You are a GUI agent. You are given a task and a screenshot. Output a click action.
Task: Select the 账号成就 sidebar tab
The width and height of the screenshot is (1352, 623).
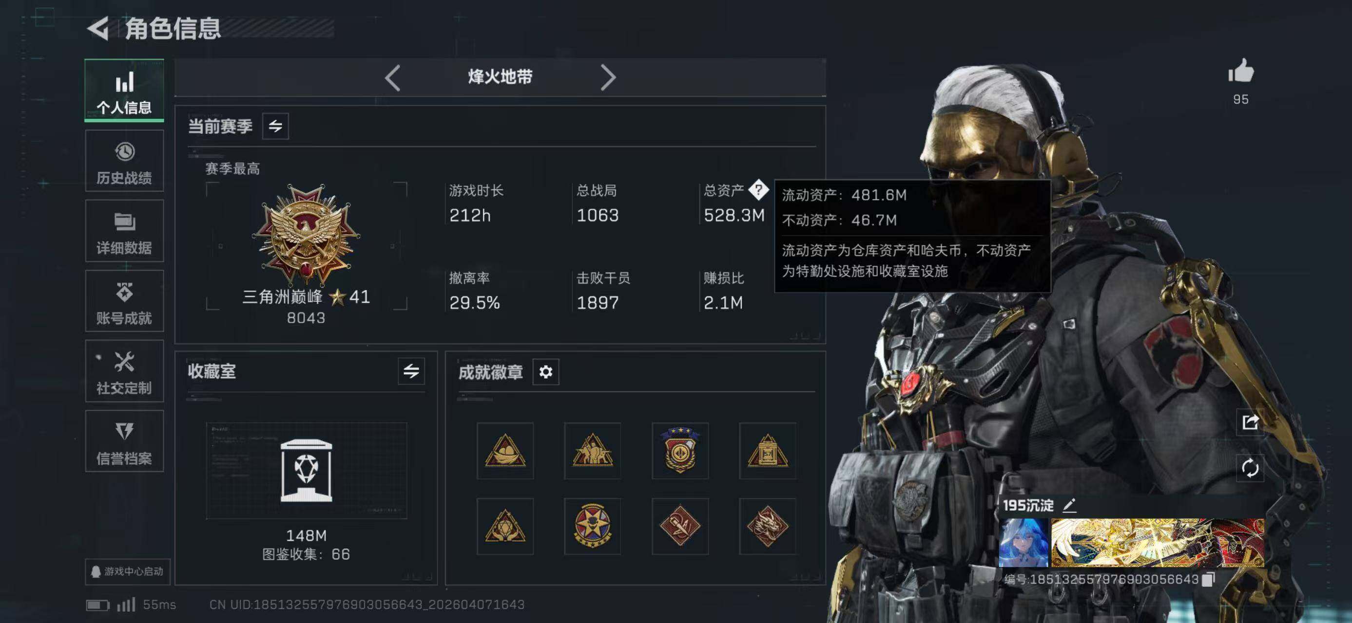pyautogui.click(x=124, y=301)
